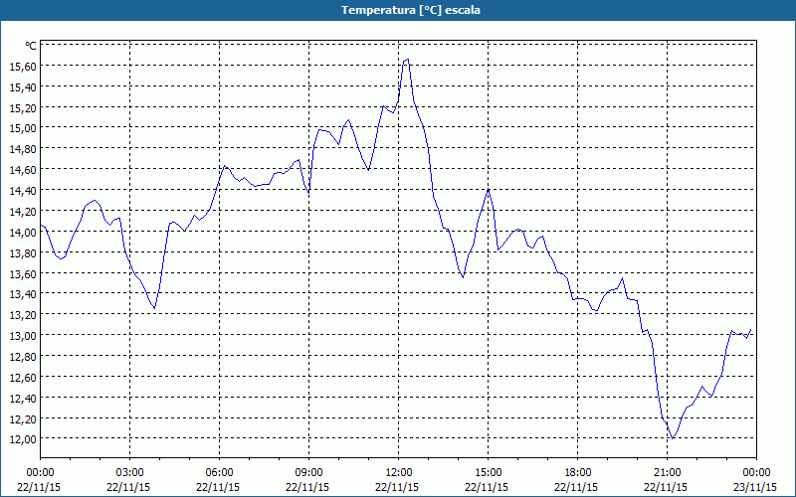Select the 14,00 y-axis value
The height and width of the screenshot is (497, 796).
coord(23,233)
